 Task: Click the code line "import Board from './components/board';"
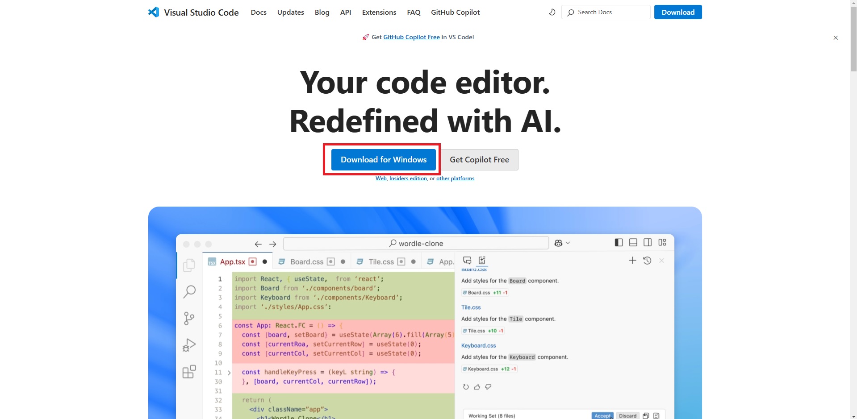point(307,288)
